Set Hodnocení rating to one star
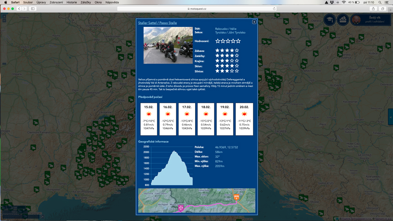393x221 pixels. point(218,41)
